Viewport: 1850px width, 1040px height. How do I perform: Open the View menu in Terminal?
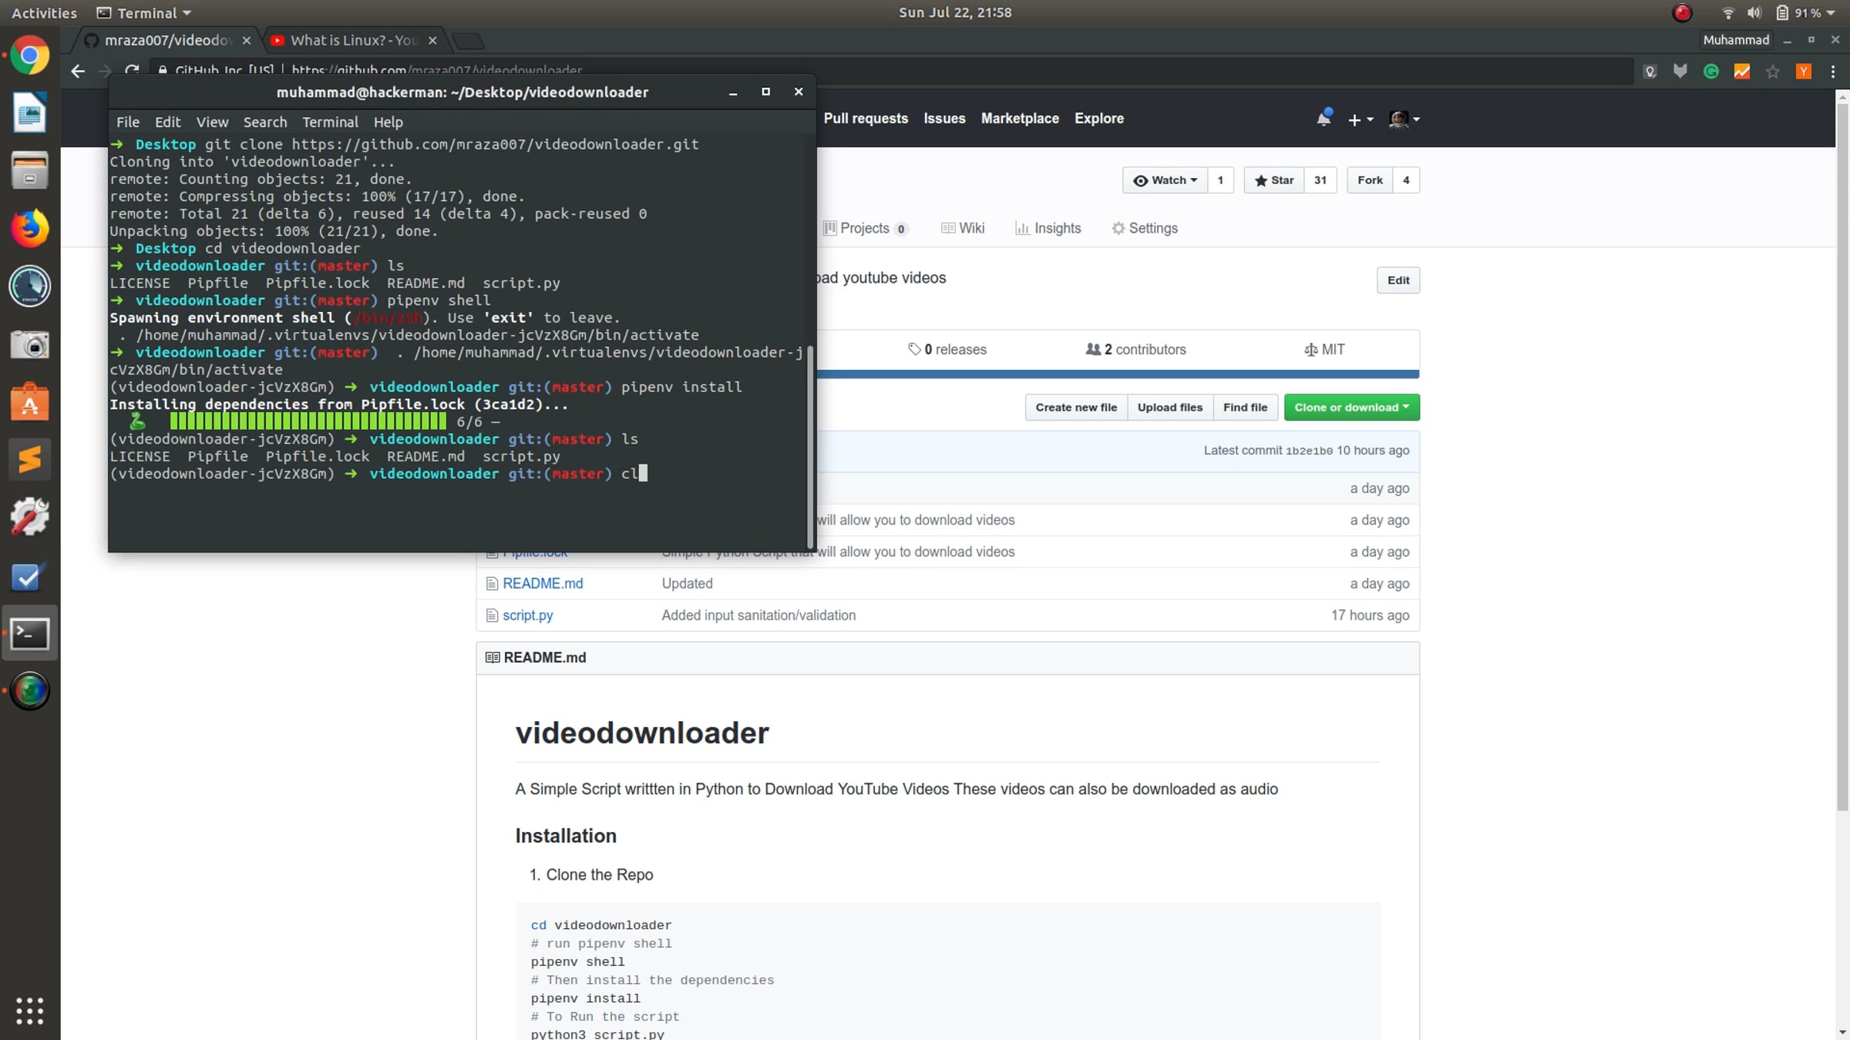pyautogui.click(x=212, y=122)
